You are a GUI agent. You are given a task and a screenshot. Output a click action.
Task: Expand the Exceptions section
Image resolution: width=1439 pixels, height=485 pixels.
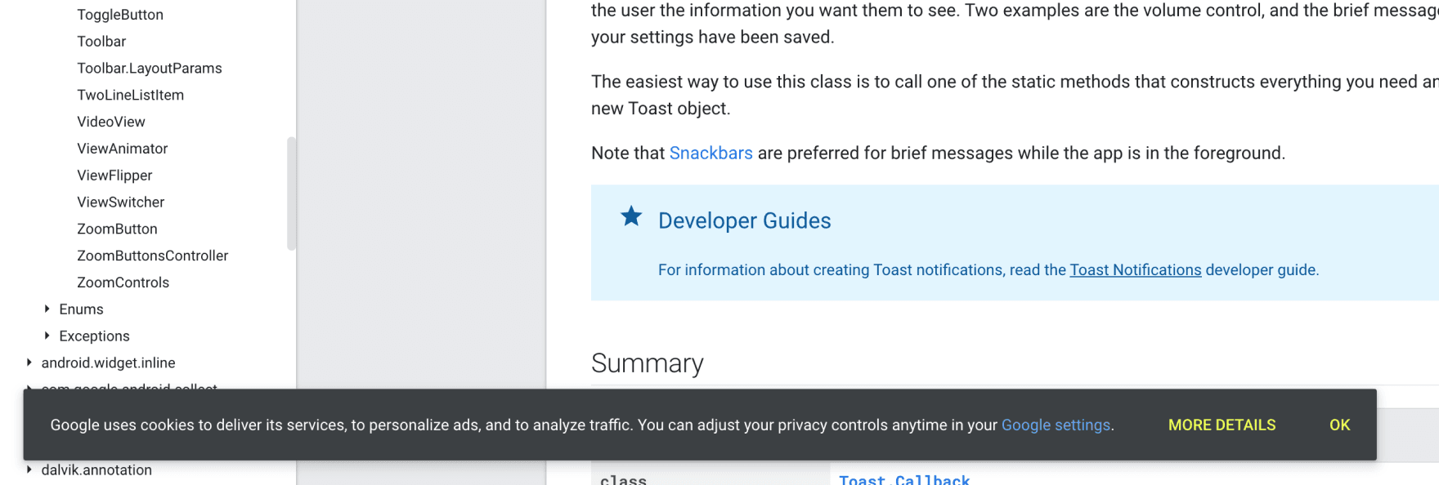(94, 336)
